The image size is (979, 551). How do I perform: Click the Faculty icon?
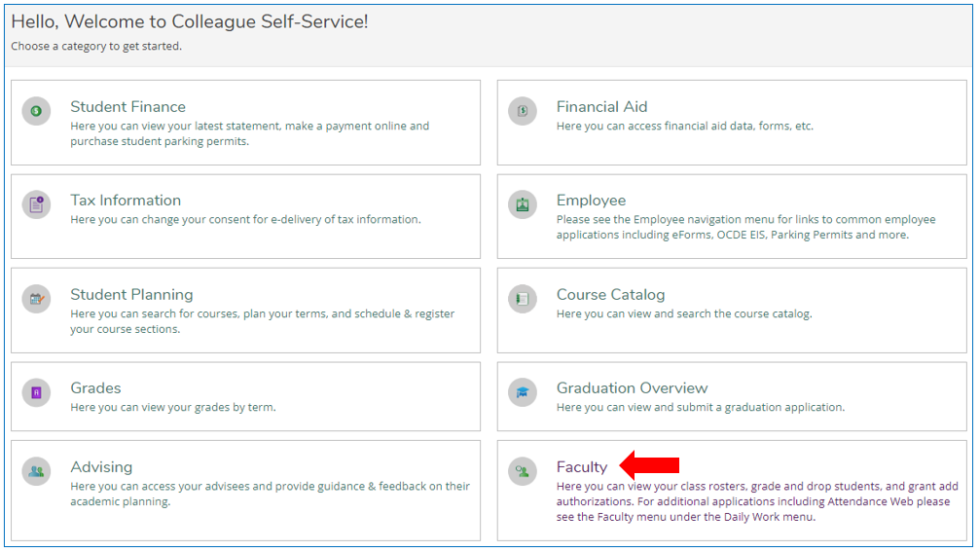[x=523, y=471]
